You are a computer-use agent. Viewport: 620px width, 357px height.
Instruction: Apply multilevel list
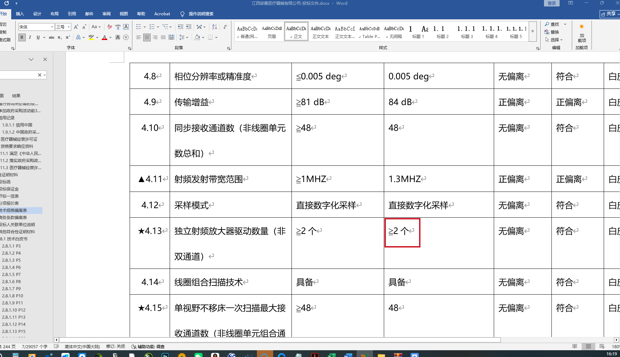165,27
